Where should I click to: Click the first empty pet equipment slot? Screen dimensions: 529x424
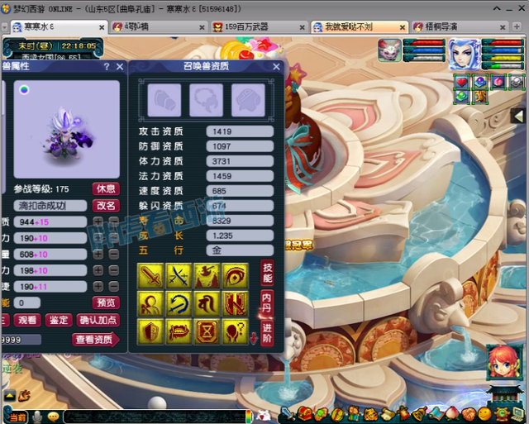pos(164,100)
